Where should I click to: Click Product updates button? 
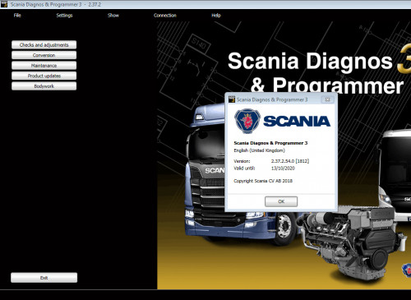click(44, 76)
